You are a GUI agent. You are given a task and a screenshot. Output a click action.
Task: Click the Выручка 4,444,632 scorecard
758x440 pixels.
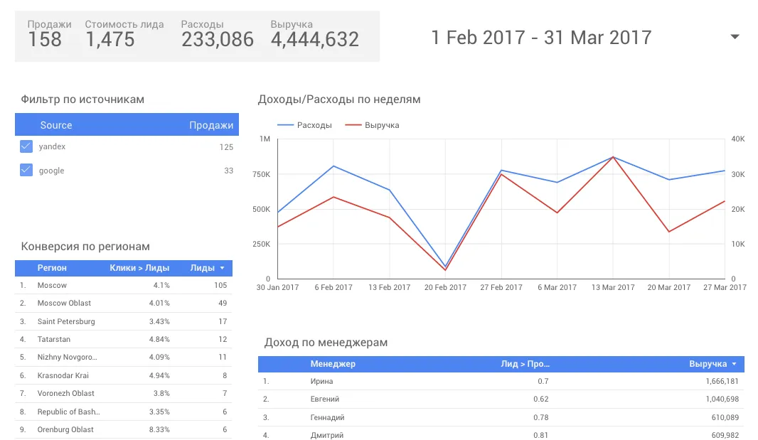click(x=315, y=34)
